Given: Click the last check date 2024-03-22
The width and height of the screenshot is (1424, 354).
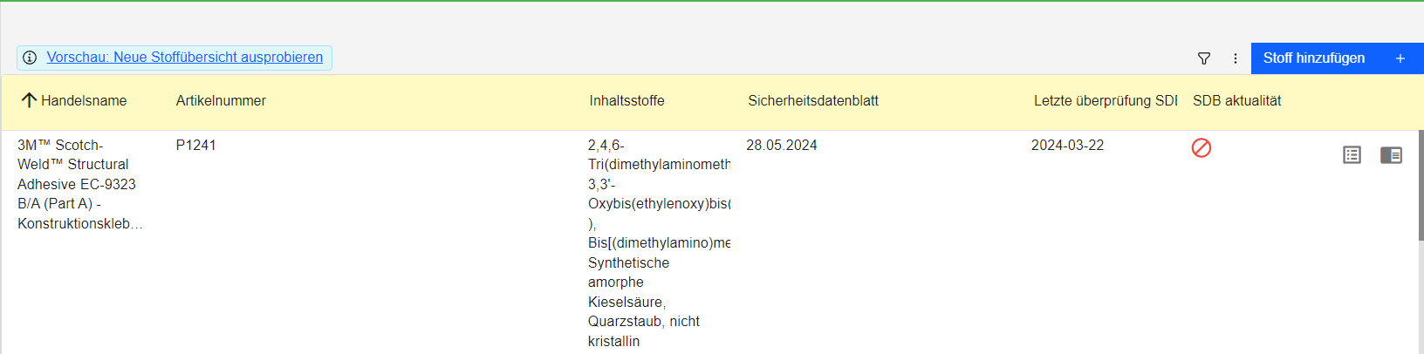Looking at the screenshot, I should point(1067,146).
